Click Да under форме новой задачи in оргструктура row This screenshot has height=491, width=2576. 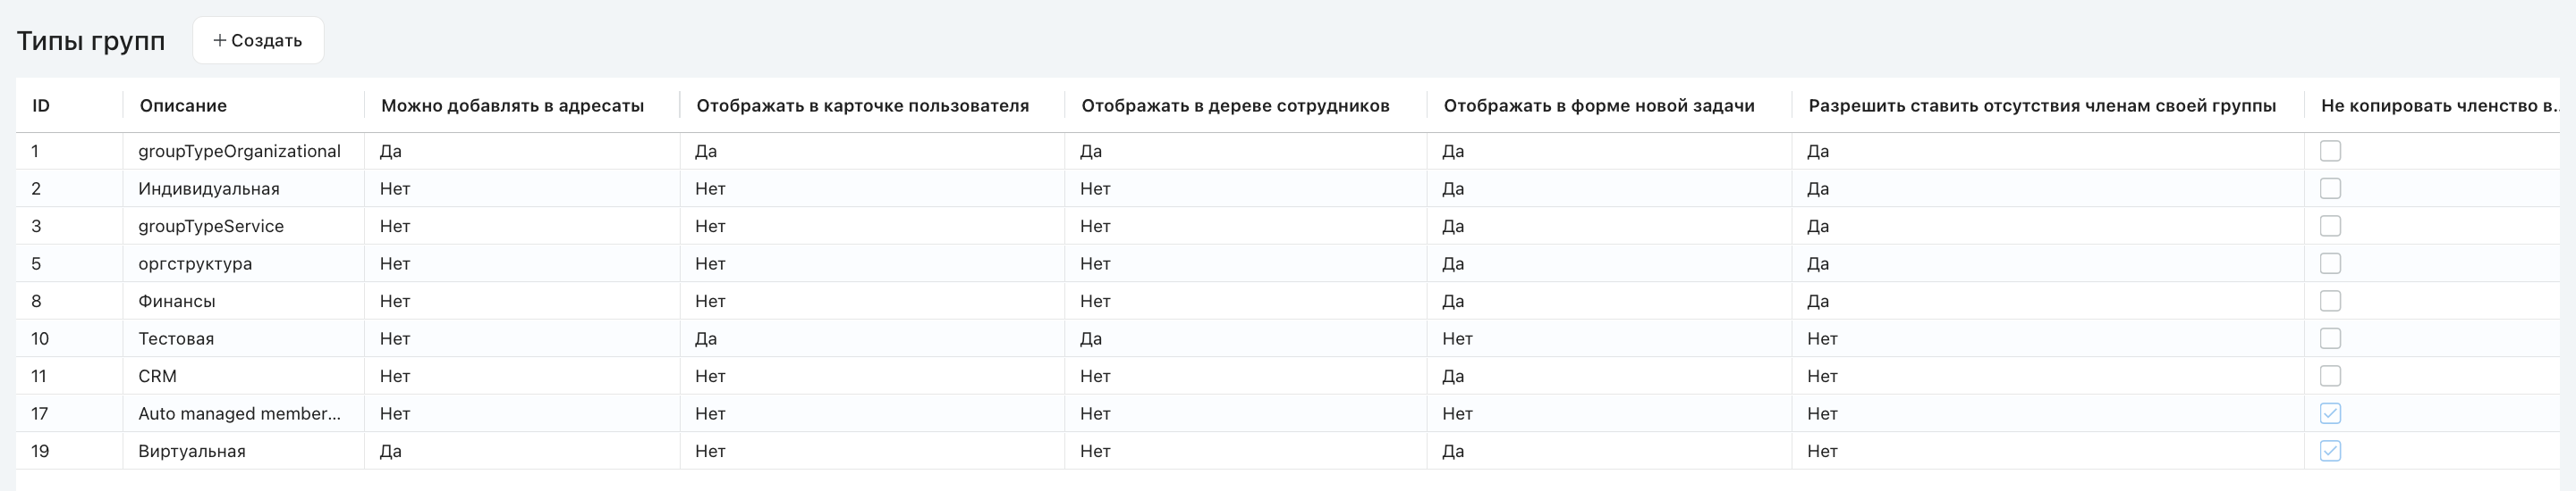(1453, 263)
